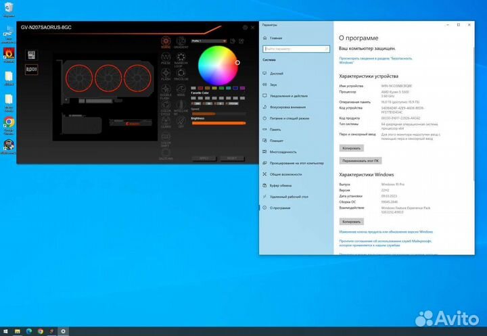The width and height of the screenshot is (487, 336).
Task: Choose the yellow preset color swatch
Action: (x=214, y=88)
